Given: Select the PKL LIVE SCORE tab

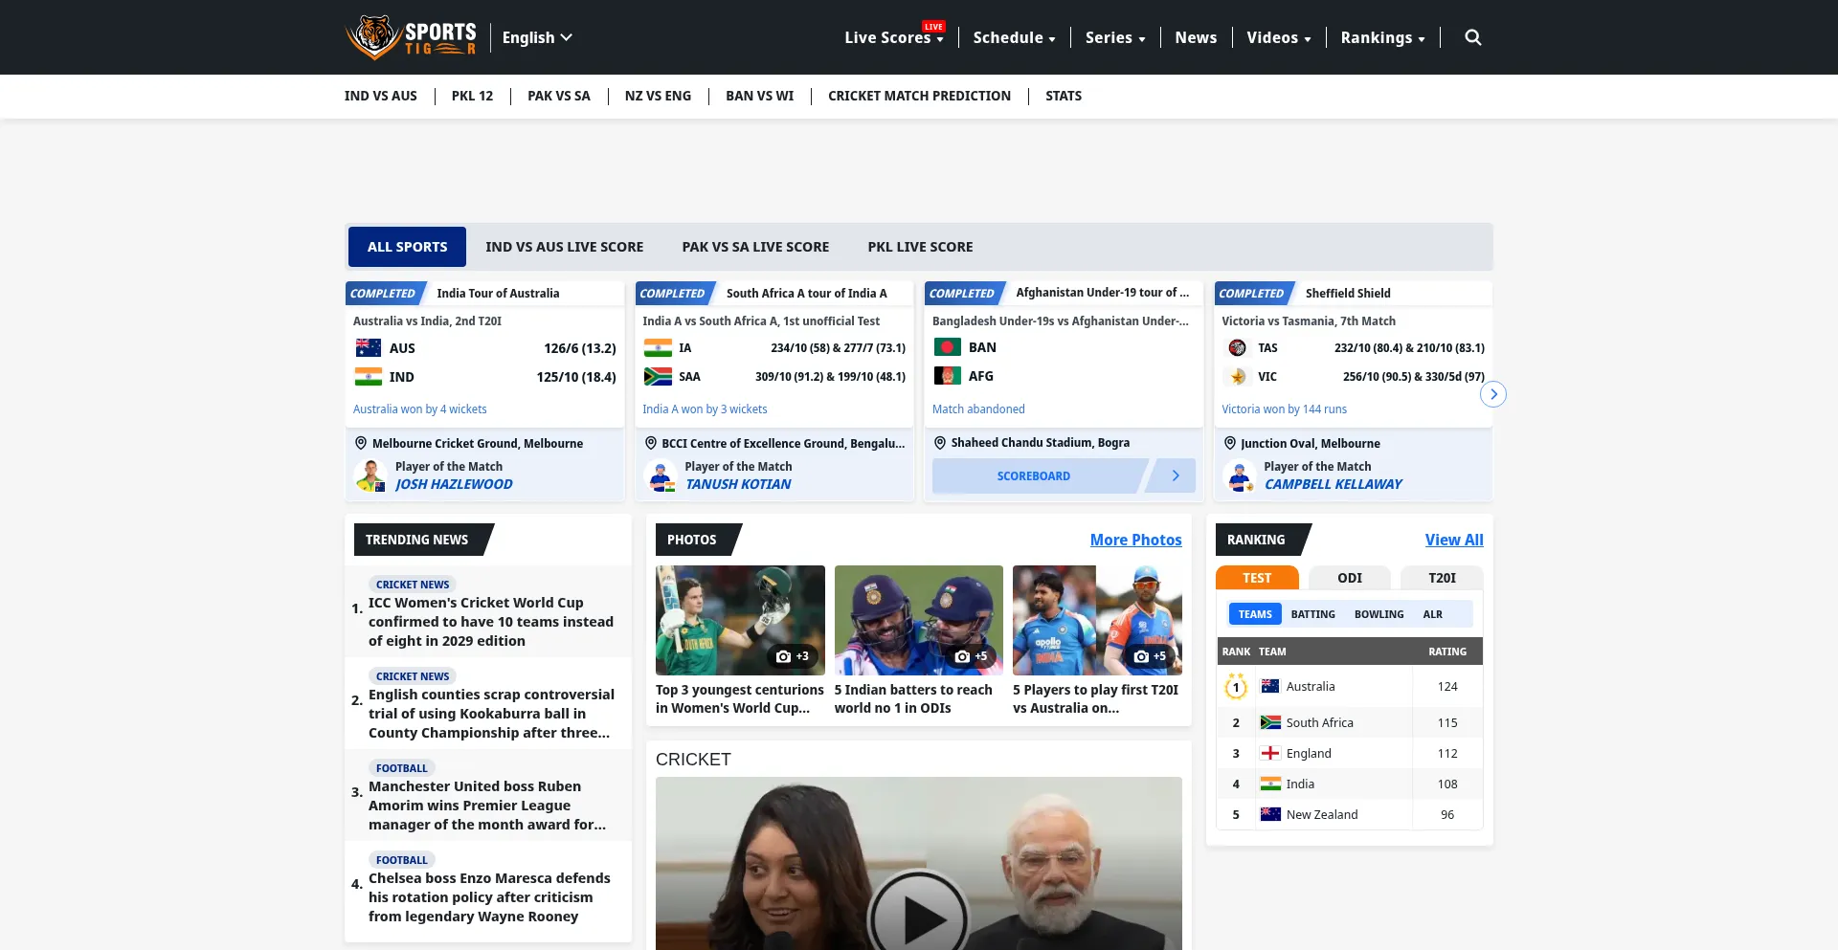Looking at the screenshot, I should [920, 247].
